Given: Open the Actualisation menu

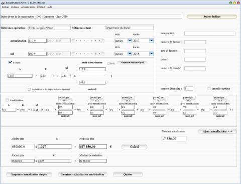Looking at the screenshot, I should coord(28,7).
